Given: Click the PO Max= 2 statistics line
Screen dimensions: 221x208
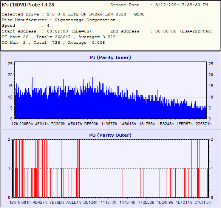Looking at the screenshot, I should (x=53, y=43).
